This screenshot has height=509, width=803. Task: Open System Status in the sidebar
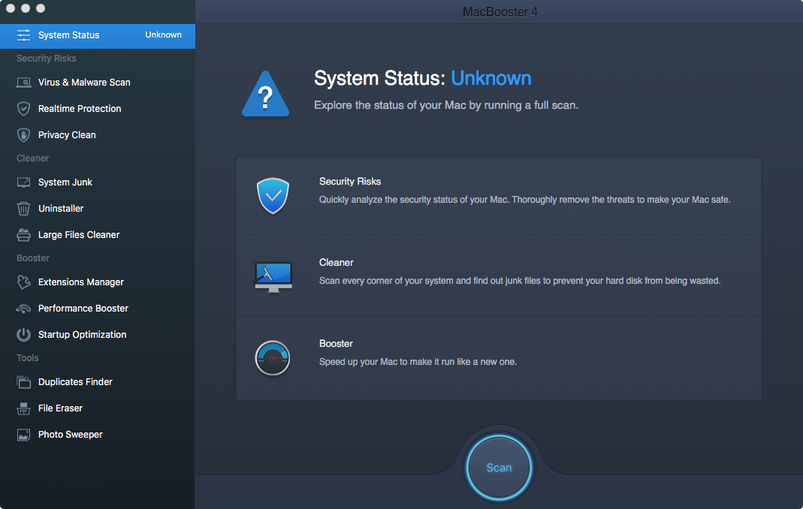point(98,36)
